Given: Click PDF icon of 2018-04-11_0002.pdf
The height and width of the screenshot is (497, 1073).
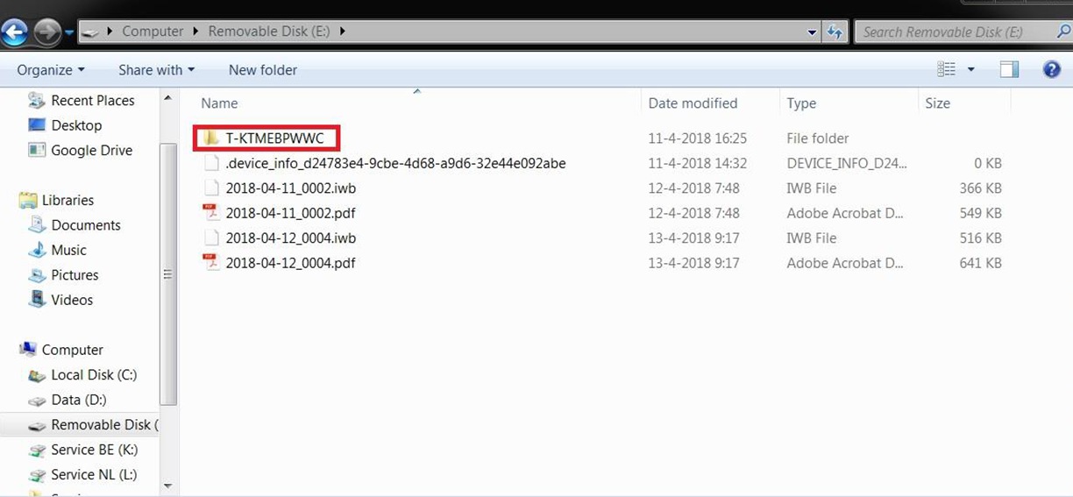Looking at the screenshot, I should tap(210, 212).
